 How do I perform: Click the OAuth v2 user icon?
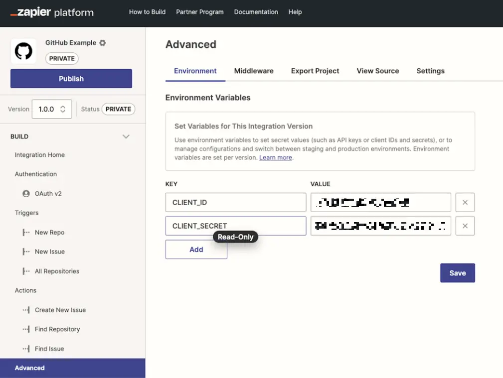26,194
